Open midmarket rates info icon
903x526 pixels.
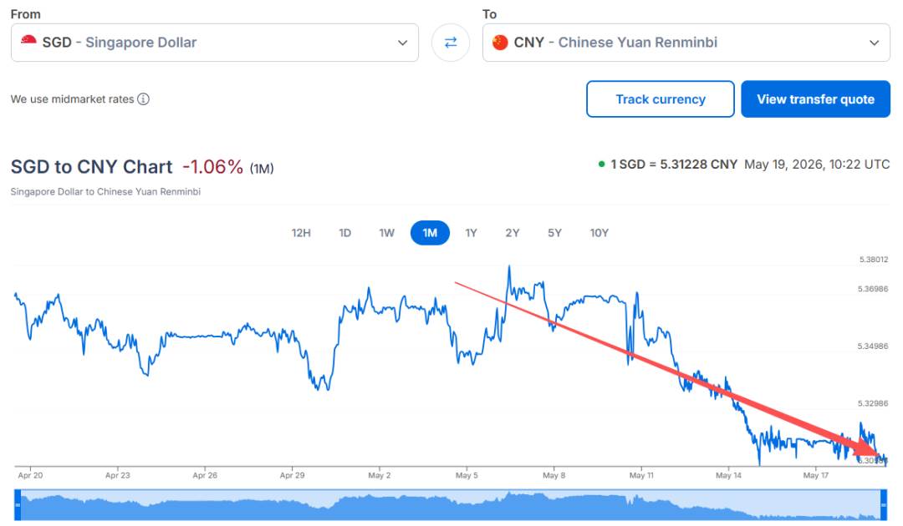144,99
